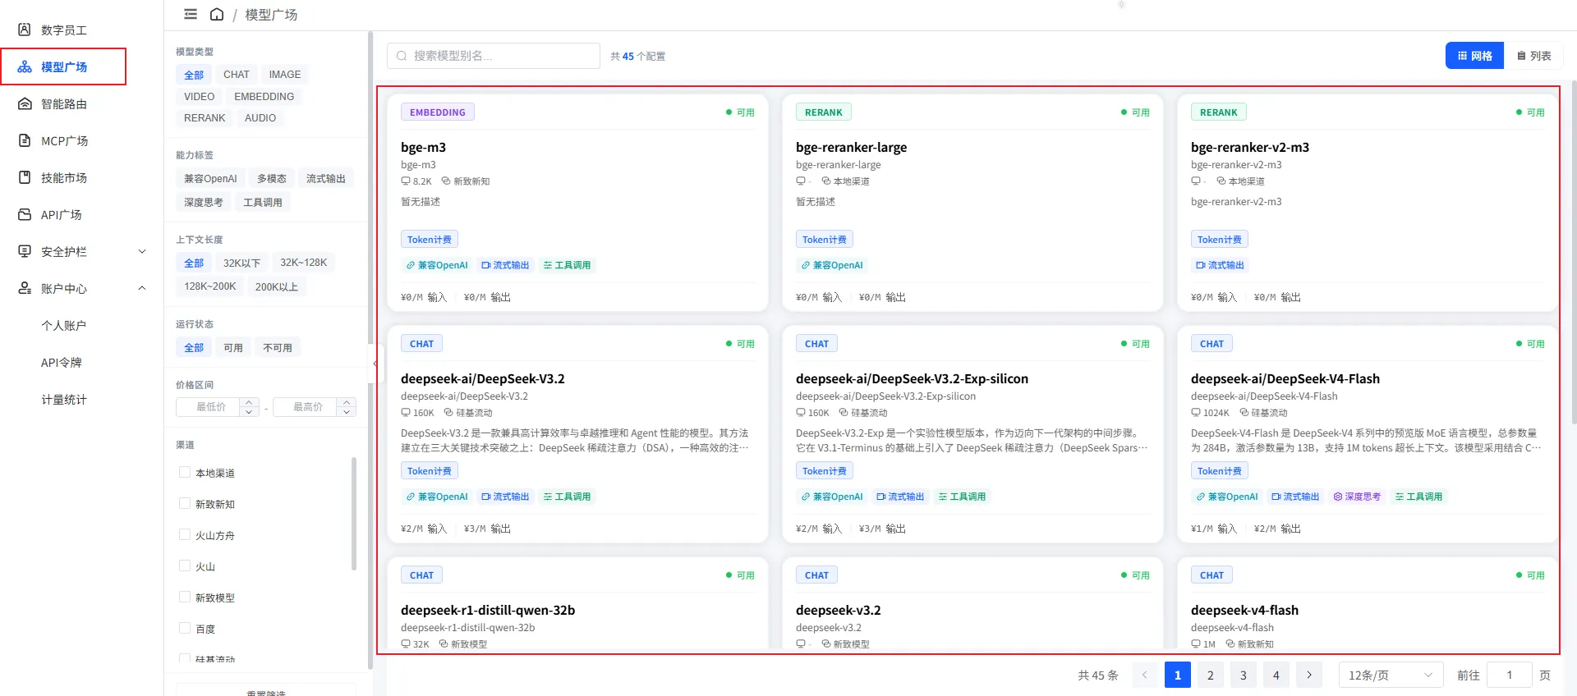1577x696 pixels.
Task: Select the RERANK model type filter
Action: (x=205, y=118)
